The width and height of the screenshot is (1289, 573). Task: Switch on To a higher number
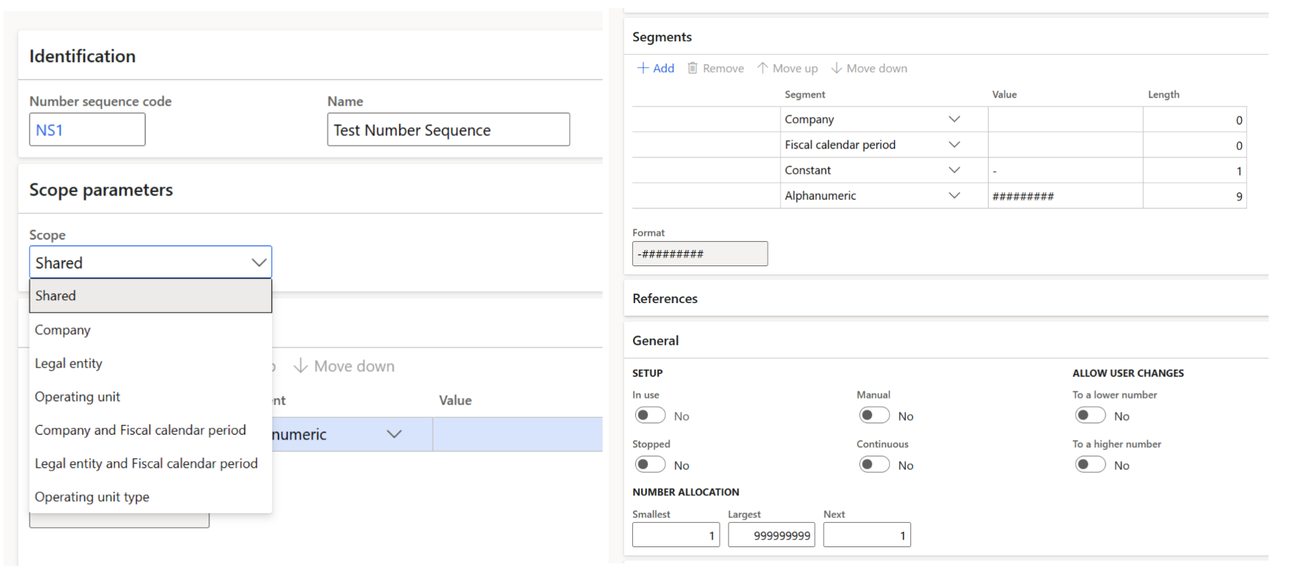tap(1090, 464)
